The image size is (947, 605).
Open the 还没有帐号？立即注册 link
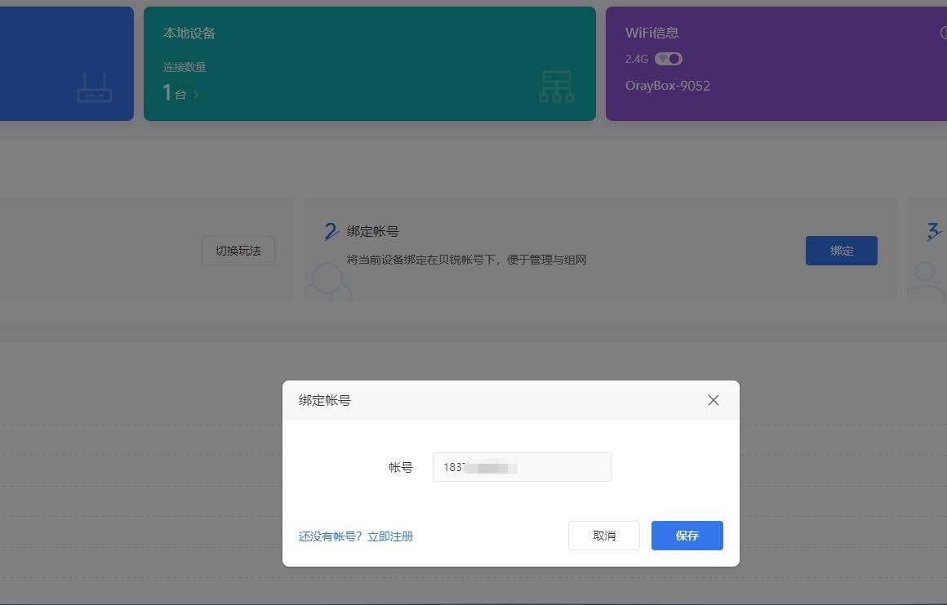[356, 536]
